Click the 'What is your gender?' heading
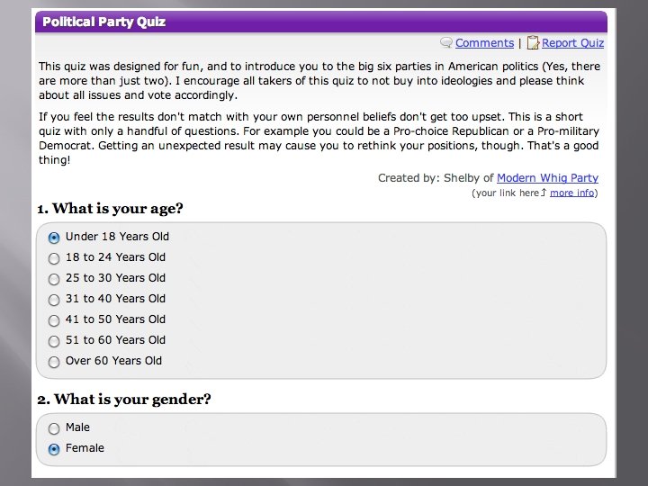The image size is (648, 486). (x=124, y=400)
